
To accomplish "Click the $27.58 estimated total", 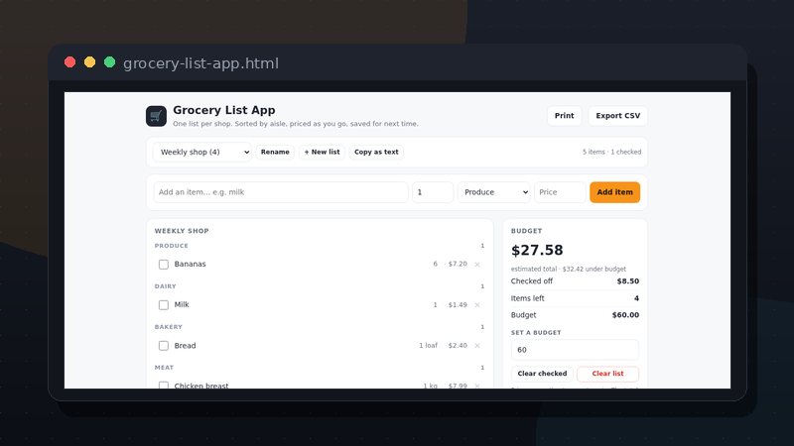I will [537, 251].
